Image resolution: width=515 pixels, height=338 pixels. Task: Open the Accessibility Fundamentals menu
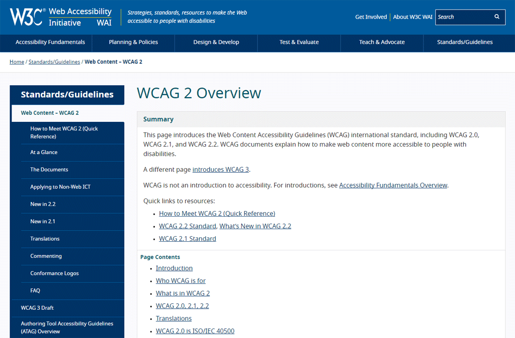[x=50, y=42]
